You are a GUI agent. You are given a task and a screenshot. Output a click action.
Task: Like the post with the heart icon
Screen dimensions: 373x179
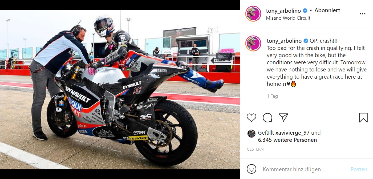[x=252, y=117]
